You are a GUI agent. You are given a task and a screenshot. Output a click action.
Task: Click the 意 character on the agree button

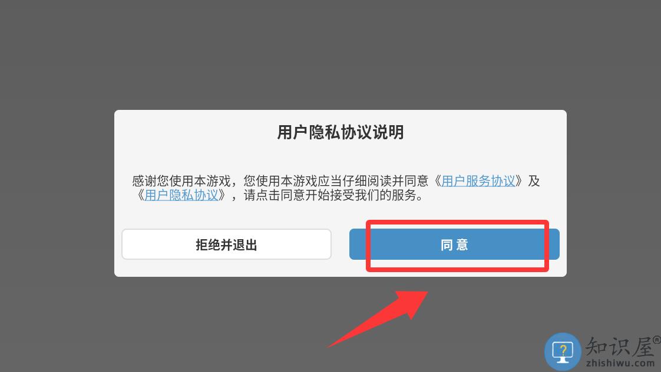[x=462, y=244]
